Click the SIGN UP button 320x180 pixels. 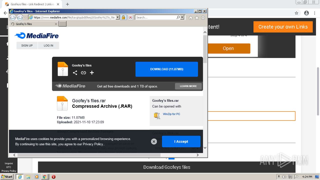click(x=27, y=45)
